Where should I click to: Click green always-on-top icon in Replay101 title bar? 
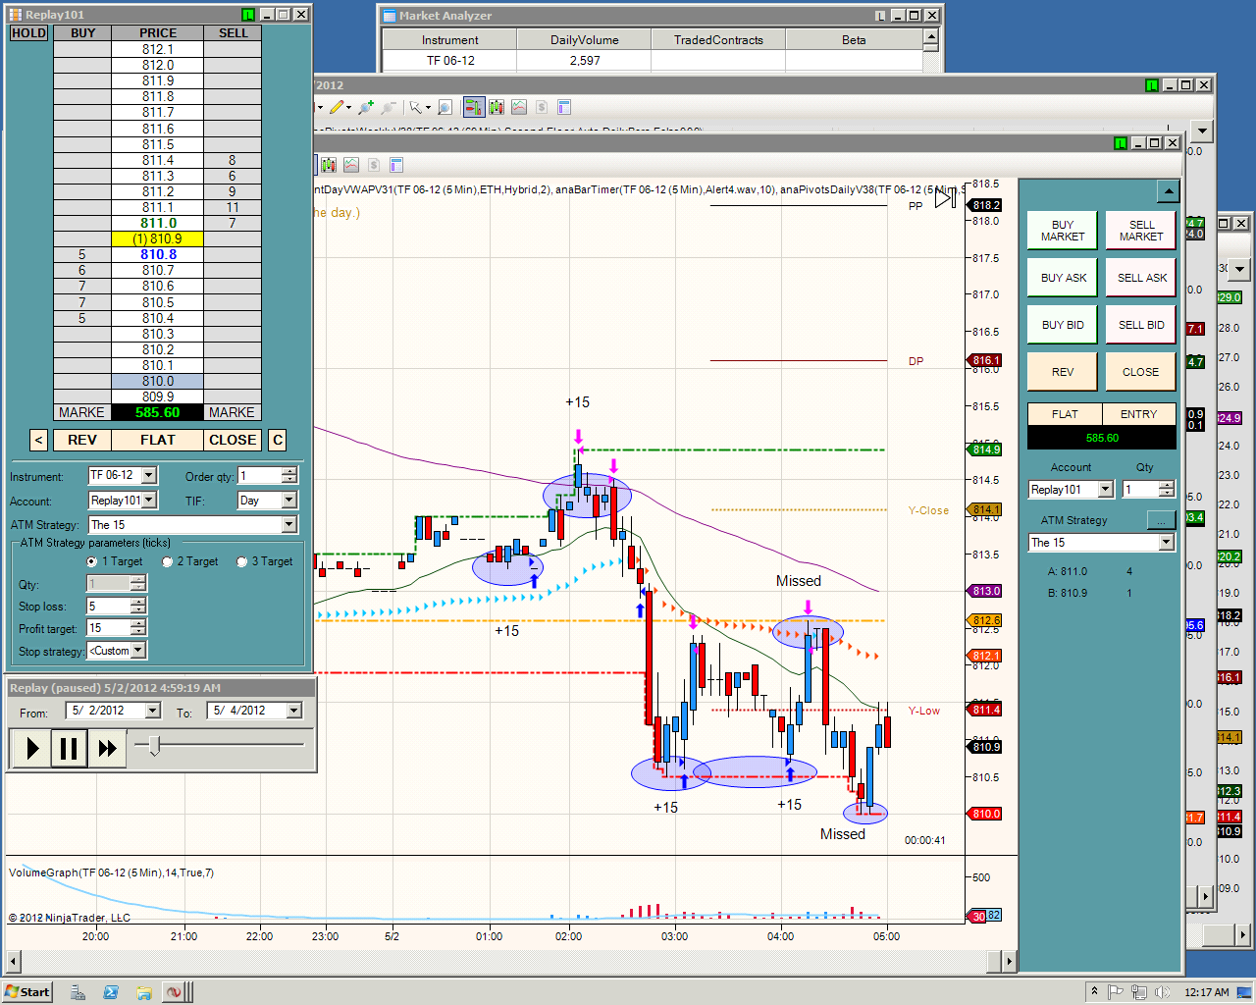pos(248,15)
